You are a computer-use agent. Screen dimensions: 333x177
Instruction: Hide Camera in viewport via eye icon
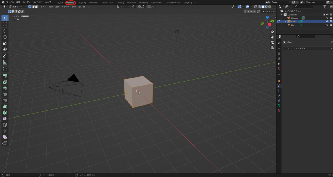327,18
